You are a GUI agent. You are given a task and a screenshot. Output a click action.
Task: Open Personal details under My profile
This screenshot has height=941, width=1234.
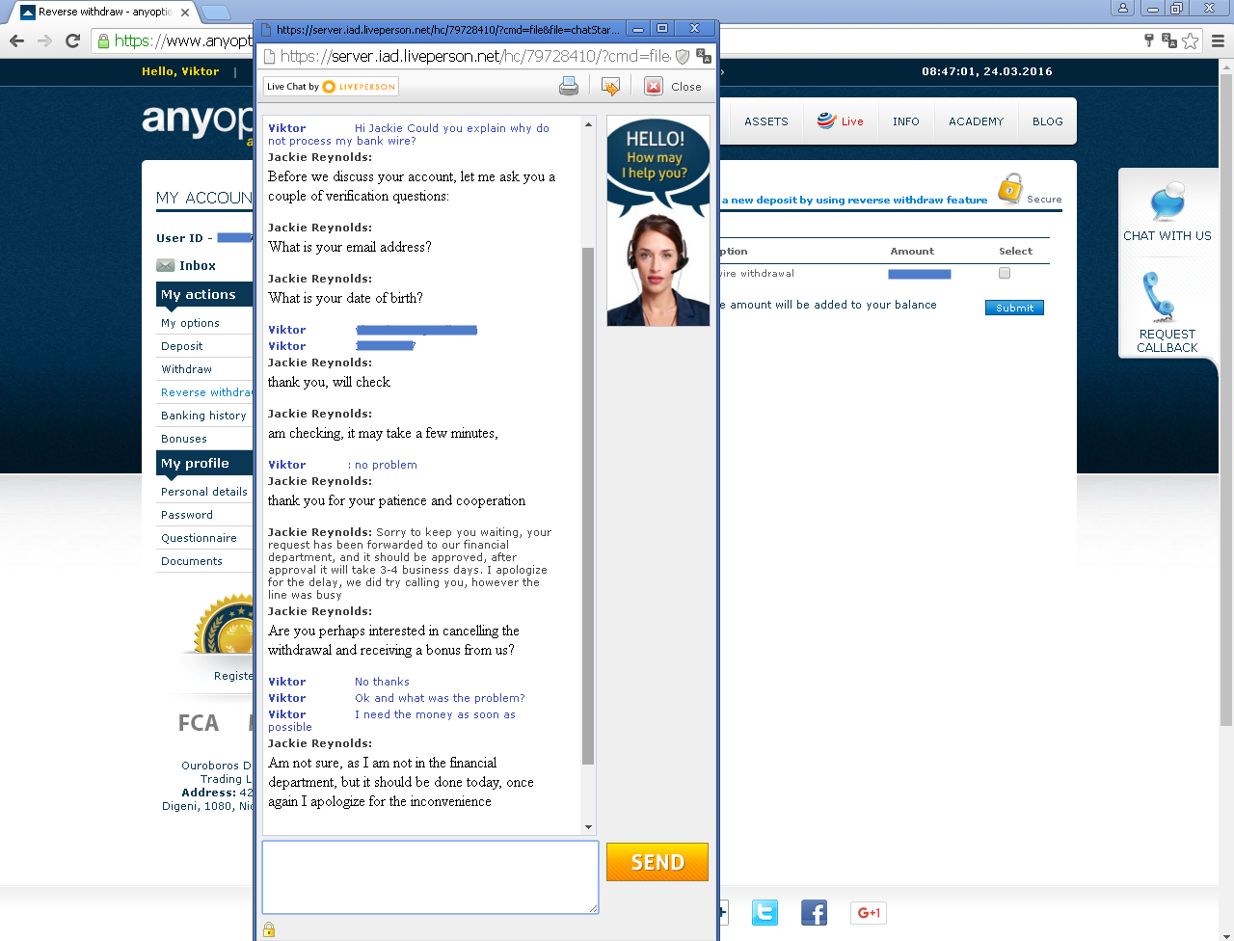[204, 492]
